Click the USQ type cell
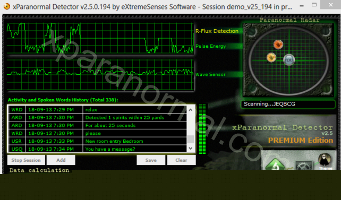The height and width of the screenshot is (200, 341). point(17,149)
